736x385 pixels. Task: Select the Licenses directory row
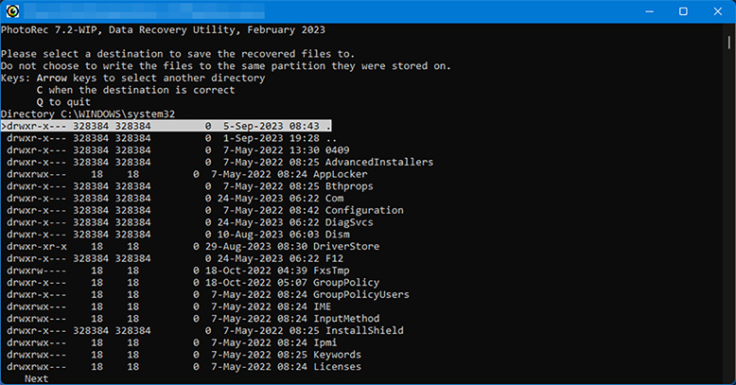pyautogui.click(x=184, y=367)
